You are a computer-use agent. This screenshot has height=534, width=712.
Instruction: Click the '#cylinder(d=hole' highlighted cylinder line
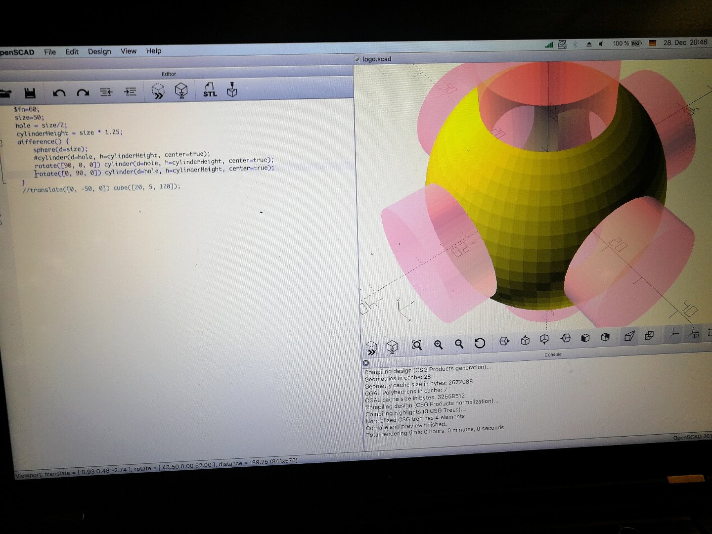(x=122, y=156)
